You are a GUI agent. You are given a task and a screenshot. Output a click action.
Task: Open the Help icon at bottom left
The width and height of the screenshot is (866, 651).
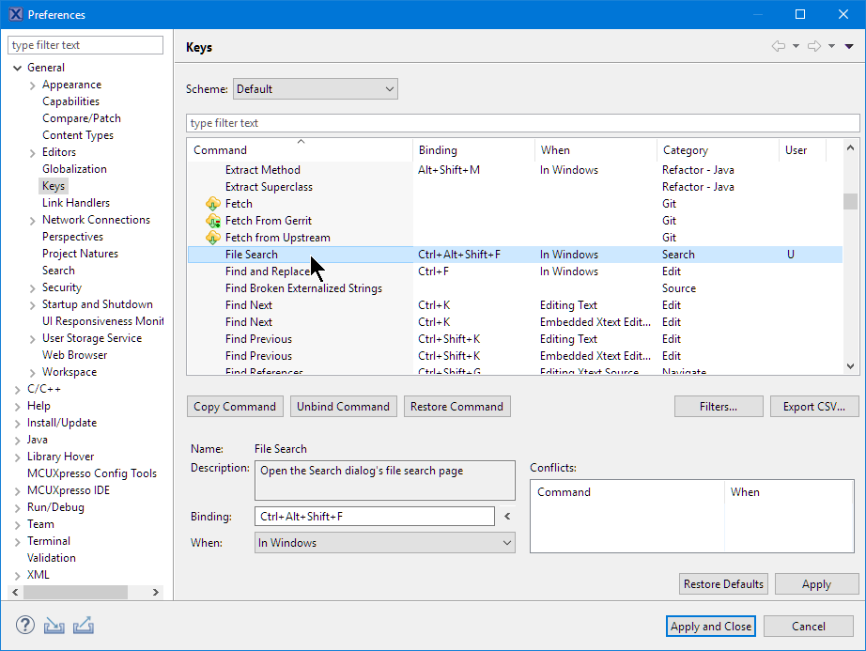click(24, 626)
